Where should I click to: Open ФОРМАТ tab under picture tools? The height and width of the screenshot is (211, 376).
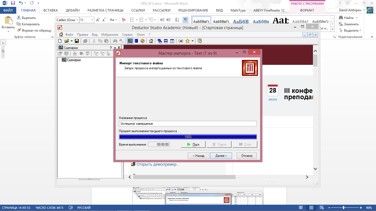click(307, 10)
